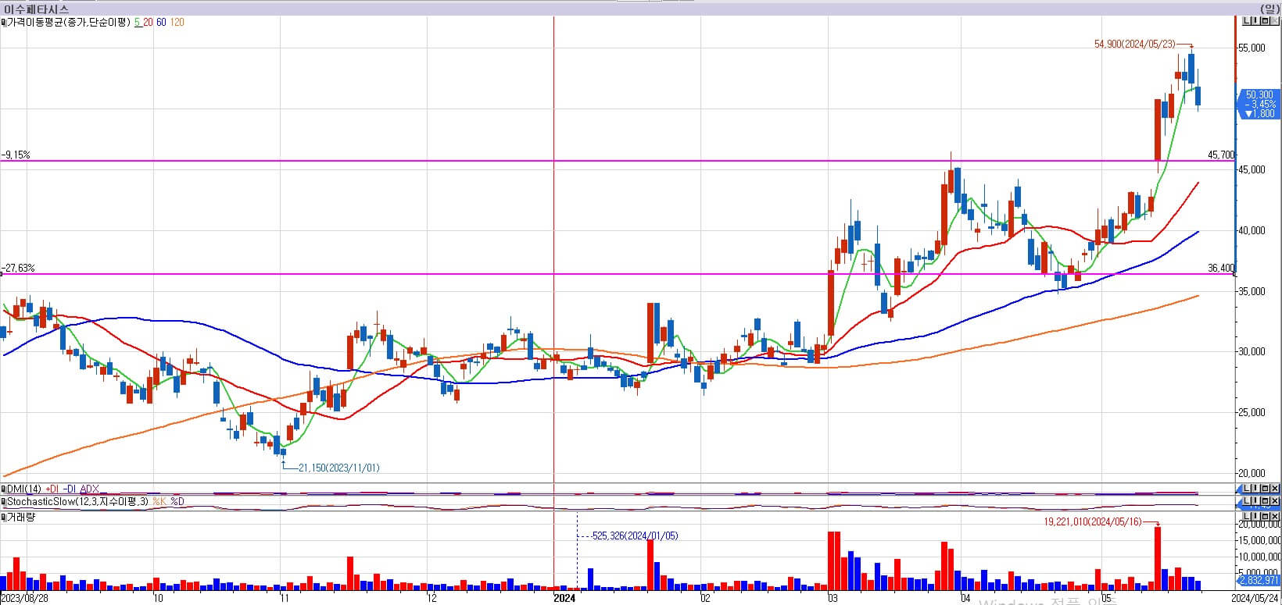Click the 19,221,010(2024/05/16) max volume annotation
The width and height of the screenshot is (1282, 605).
pyautogui.click(x=1092, y=521)
